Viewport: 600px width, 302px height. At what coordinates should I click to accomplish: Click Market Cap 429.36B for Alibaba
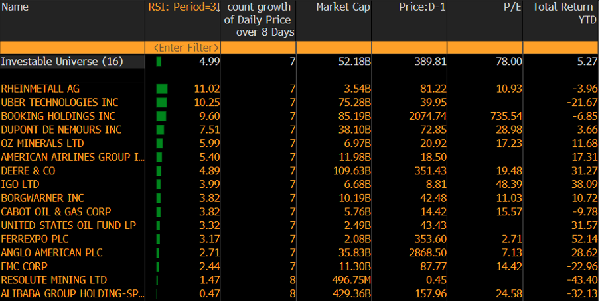click(351, 293)
